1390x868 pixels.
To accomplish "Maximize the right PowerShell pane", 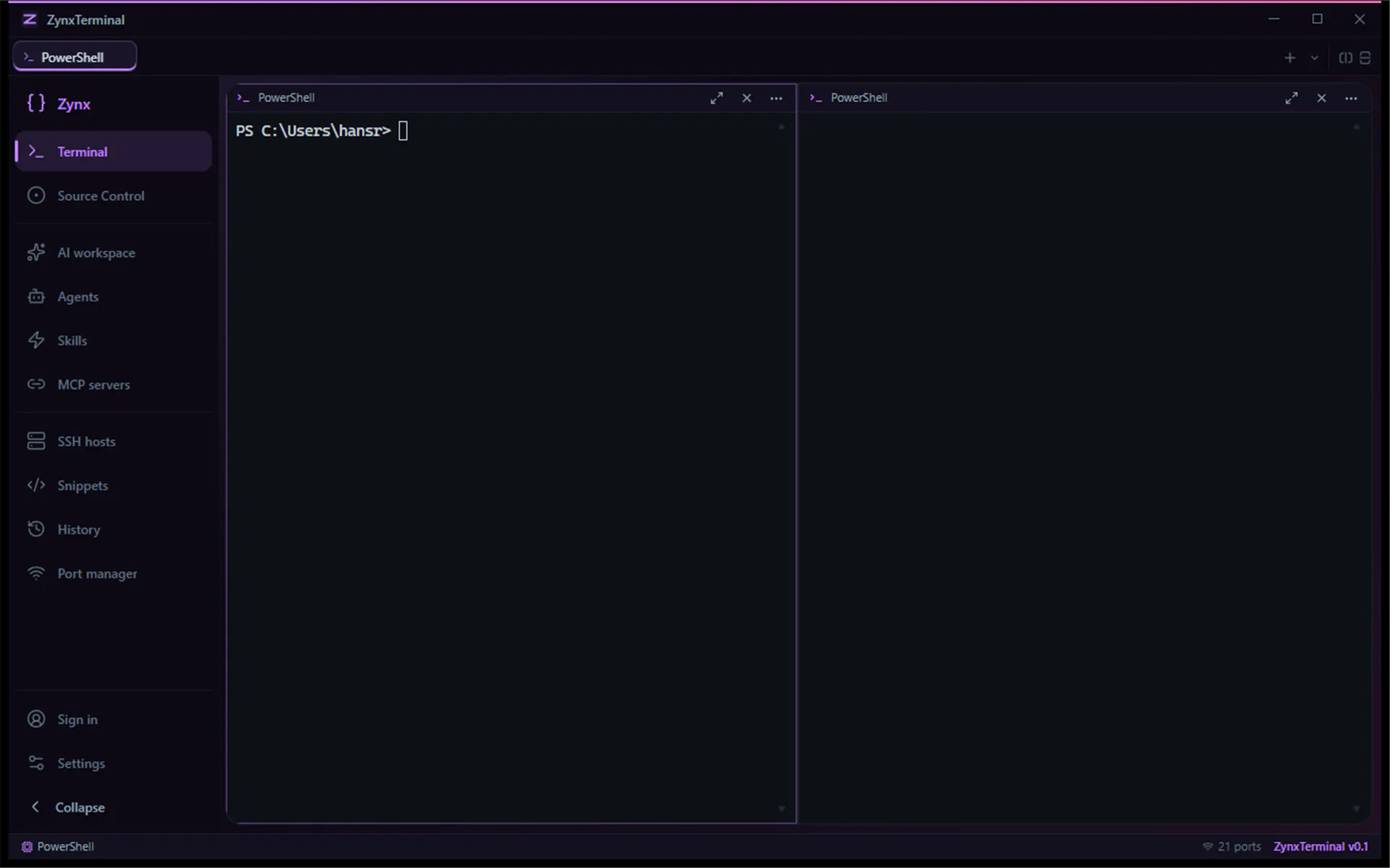I will pyautogui.click(x=1291, y=98).
